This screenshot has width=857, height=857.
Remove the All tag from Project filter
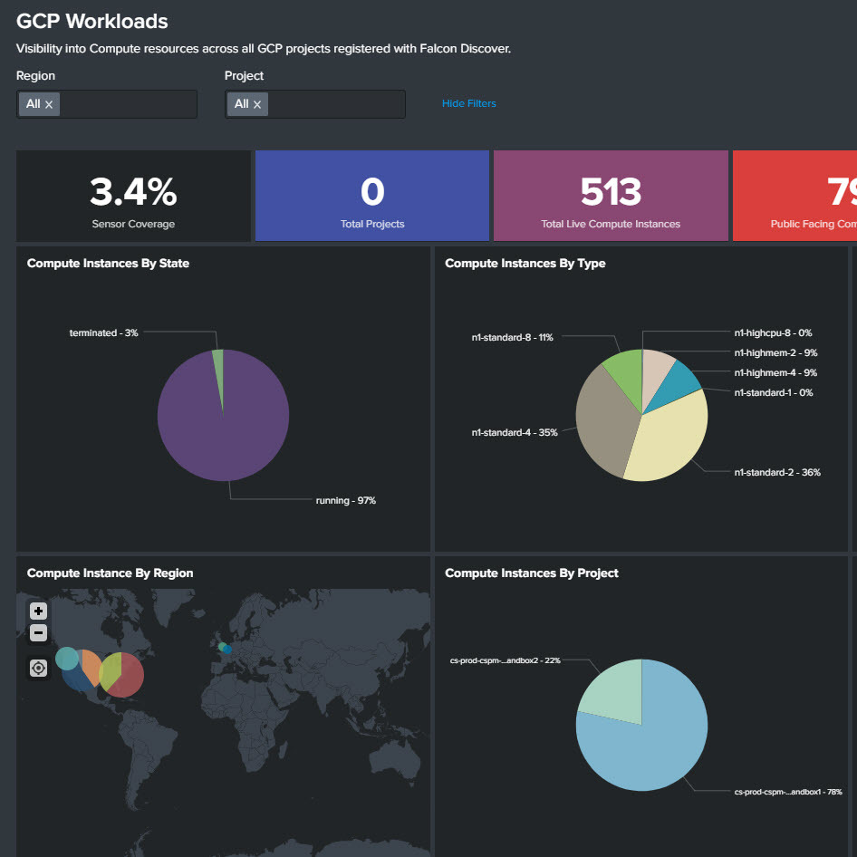coord(257,104)
